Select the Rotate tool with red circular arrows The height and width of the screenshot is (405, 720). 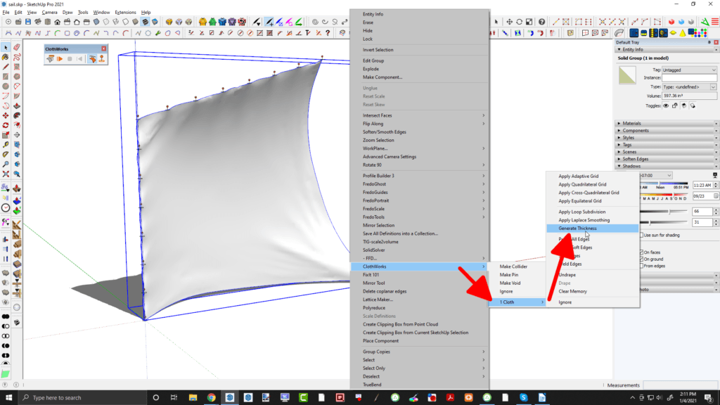[6, 125]
